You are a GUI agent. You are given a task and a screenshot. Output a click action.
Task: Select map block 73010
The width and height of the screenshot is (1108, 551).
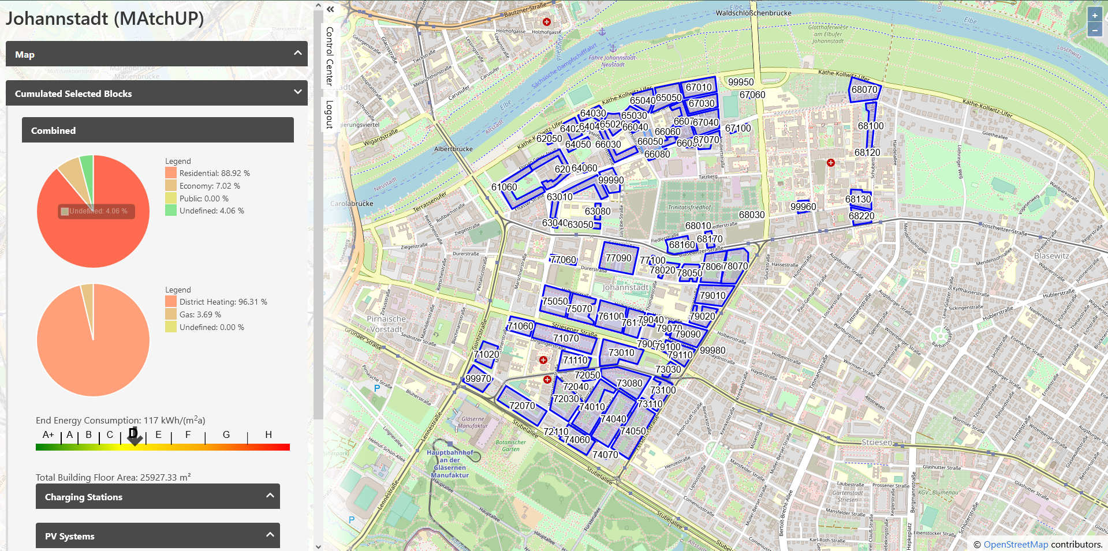621,353
